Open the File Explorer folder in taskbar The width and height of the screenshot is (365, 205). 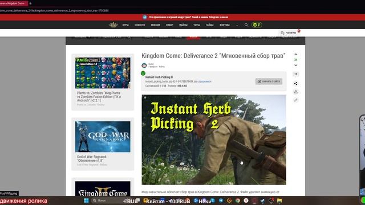pos(279,200)
